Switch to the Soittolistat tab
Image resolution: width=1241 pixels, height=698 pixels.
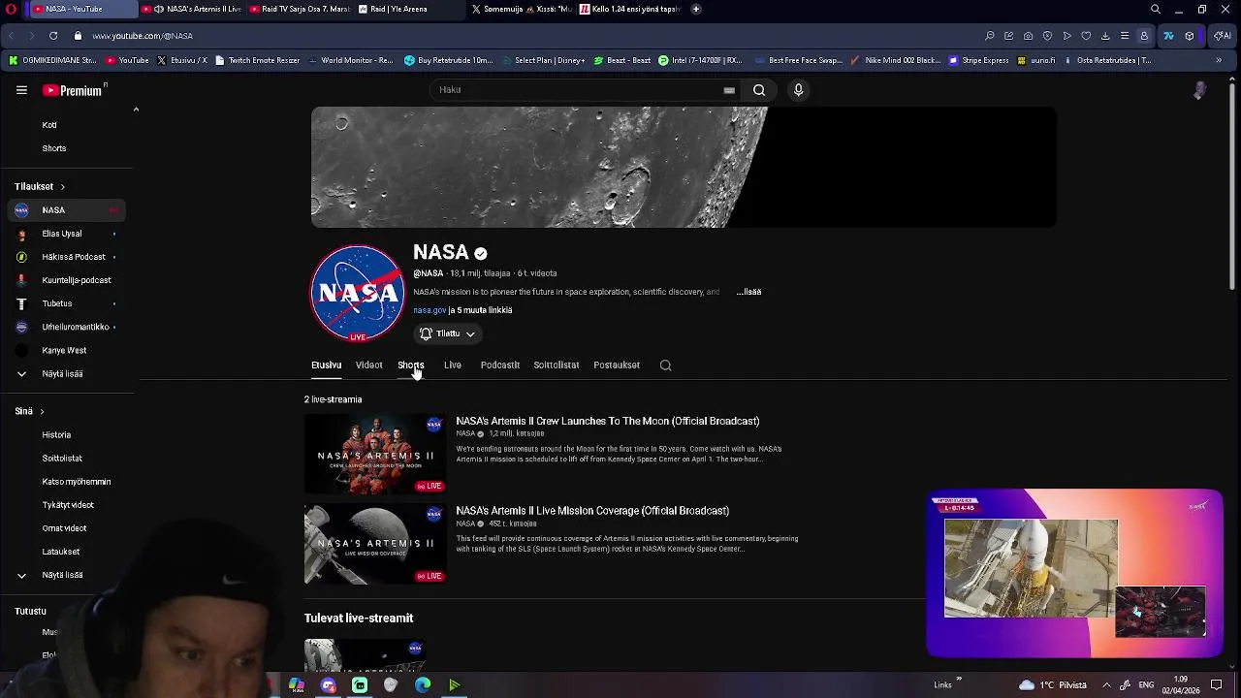click(557, 365)
